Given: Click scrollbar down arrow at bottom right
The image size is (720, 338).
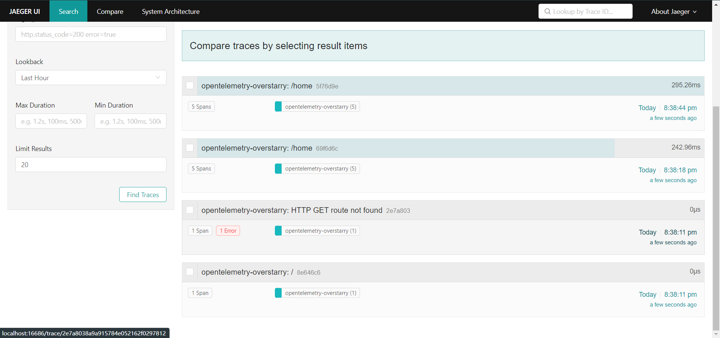Looking at the screenshot, I should pyautogui.click(x=716, y=334).
